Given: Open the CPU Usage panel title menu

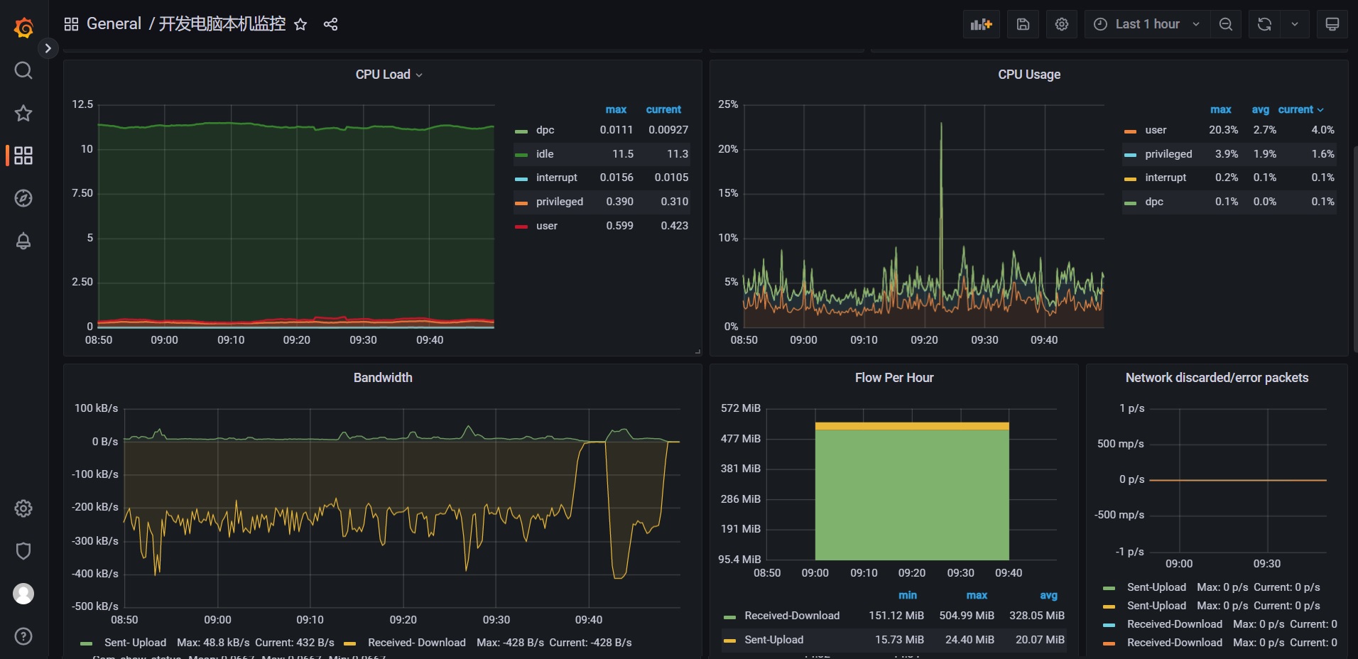Looking at the screenshot, I should pyautogui.click(x=1029, y=75).
